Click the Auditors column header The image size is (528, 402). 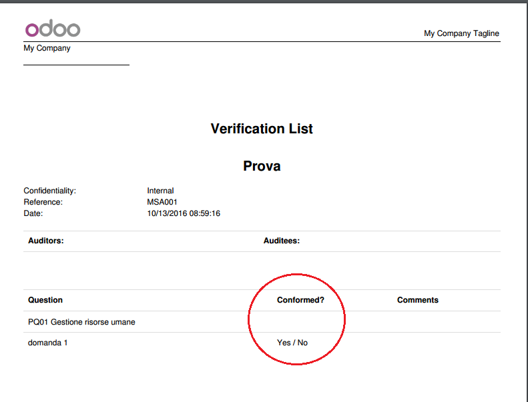click(x=46, y=241)
